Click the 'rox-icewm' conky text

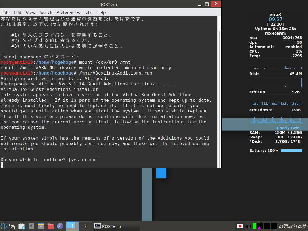pyautogui.click(x=276, y=33)
